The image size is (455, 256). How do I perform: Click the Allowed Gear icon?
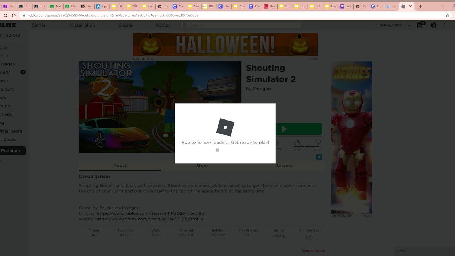(x=309, y=237)
